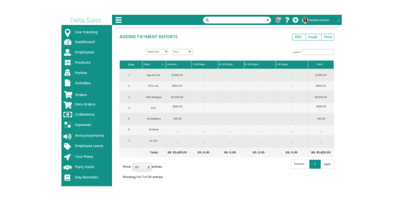Open the Orders cart icon
This screenshot has height=201, width=403.
[x=68, y=95]
